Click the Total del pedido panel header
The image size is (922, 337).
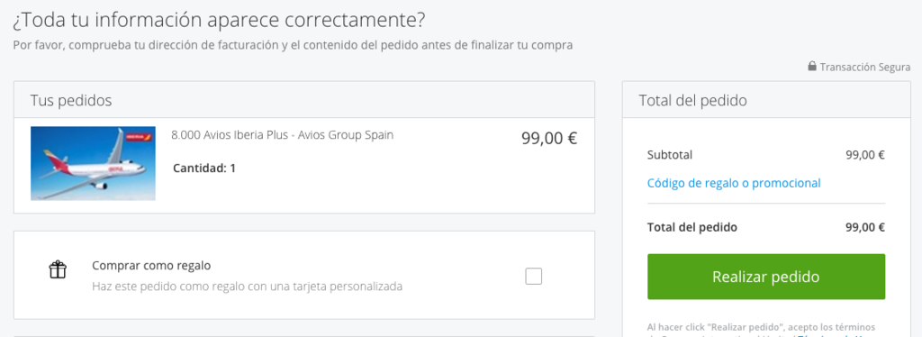pyautogui.click(x=692, y=101)
